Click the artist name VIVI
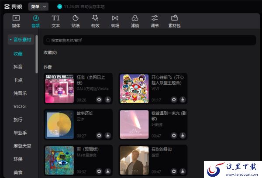The image size is (262, 178). click(155, 89)
